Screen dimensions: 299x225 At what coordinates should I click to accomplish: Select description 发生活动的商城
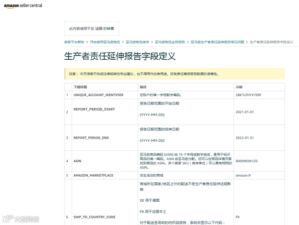151,176
